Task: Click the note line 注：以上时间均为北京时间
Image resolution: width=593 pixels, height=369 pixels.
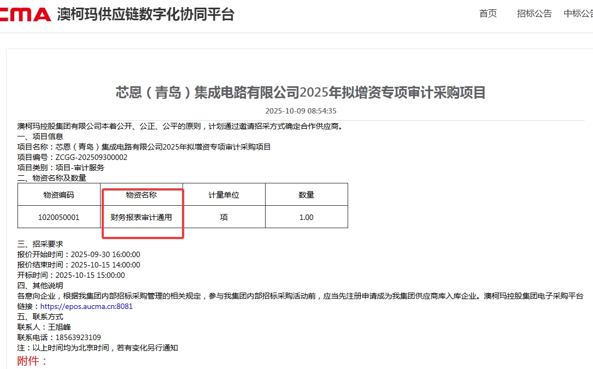Action: [98, 348]
